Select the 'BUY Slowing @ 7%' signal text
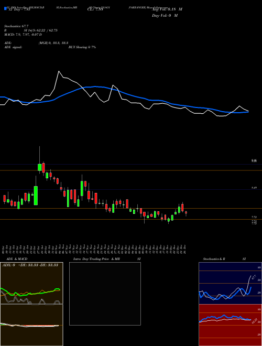Screen dimensions: 262x346 coord(82,47)
